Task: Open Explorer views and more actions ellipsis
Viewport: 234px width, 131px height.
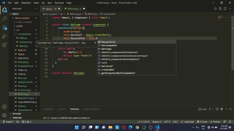Action: pos(35,9)
